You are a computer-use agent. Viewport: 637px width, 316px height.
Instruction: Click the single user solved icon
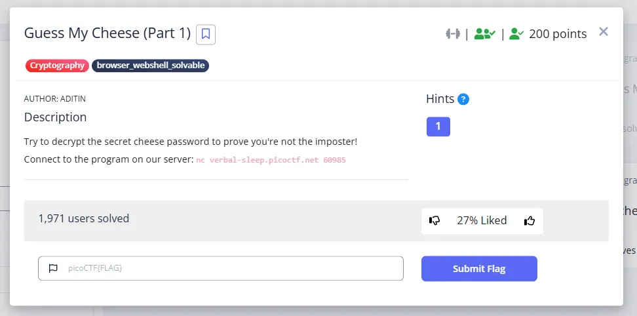[516, 33]
